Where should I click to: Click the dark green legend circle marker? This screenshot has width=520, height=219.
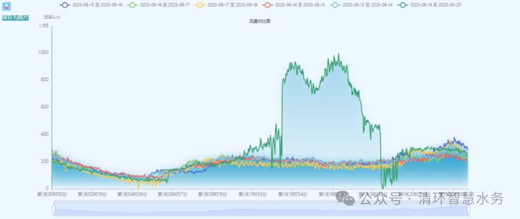point(403,4)
